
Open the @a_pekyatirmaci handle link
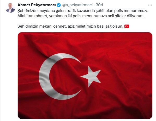pyautogui.click(x=77, y=5)
